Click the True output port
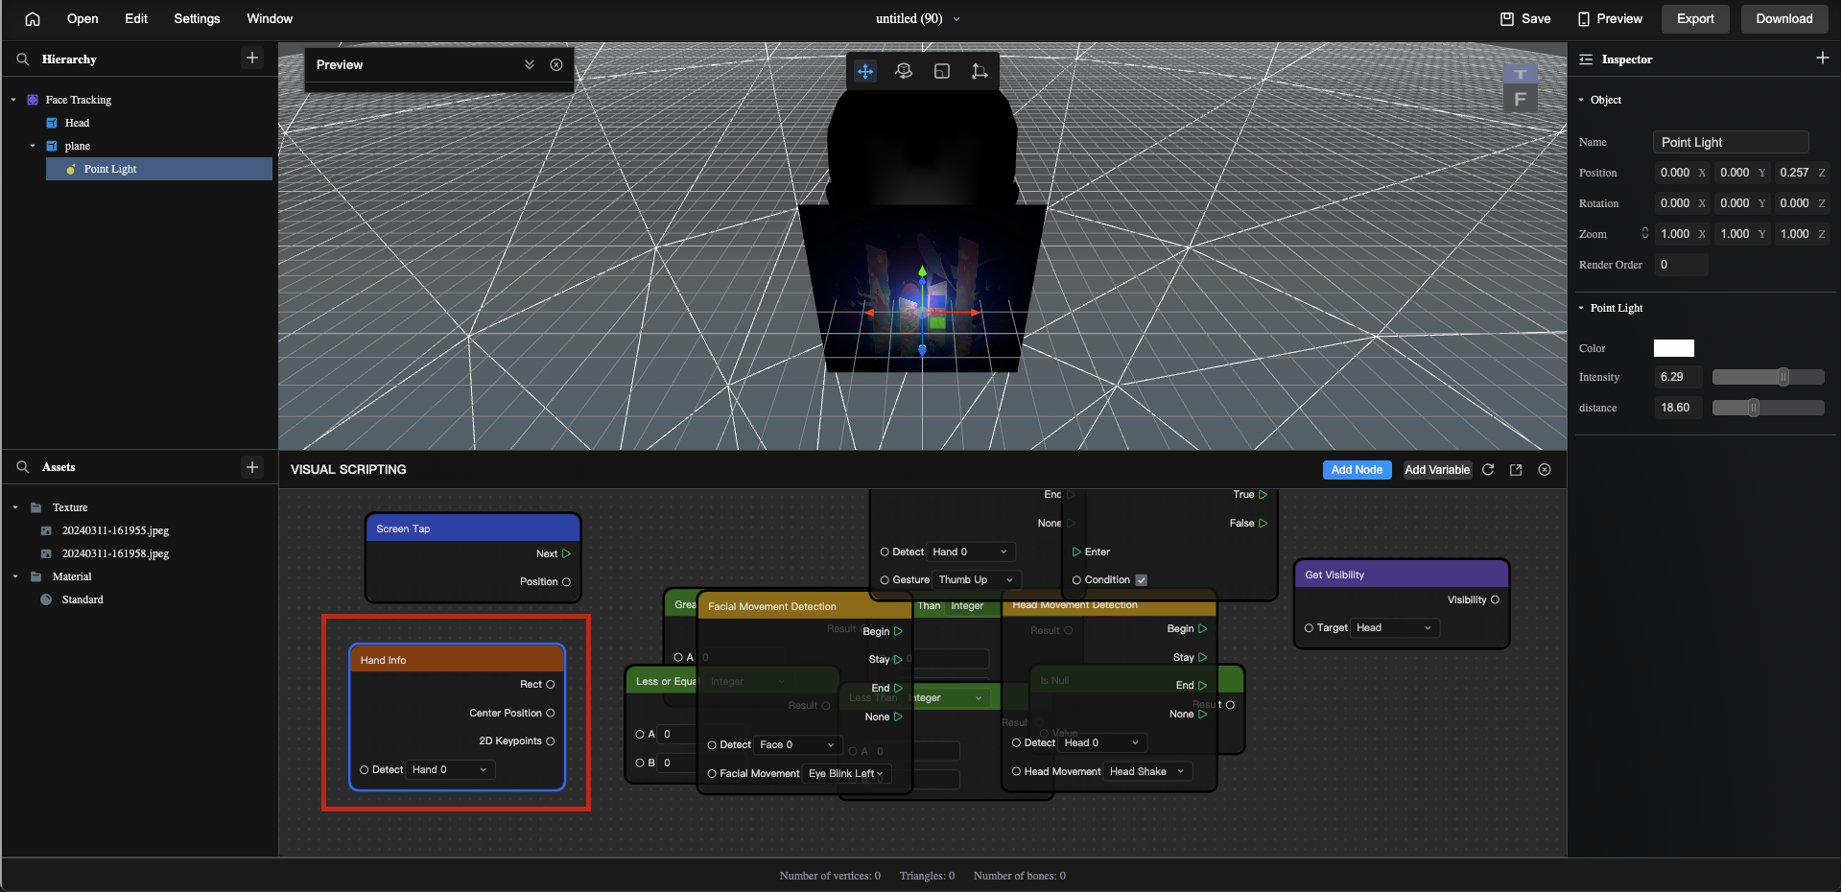 coord(1263,495)
